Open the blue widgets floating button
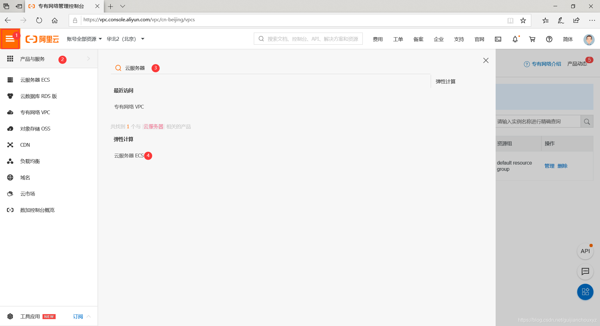 point(585,292)
